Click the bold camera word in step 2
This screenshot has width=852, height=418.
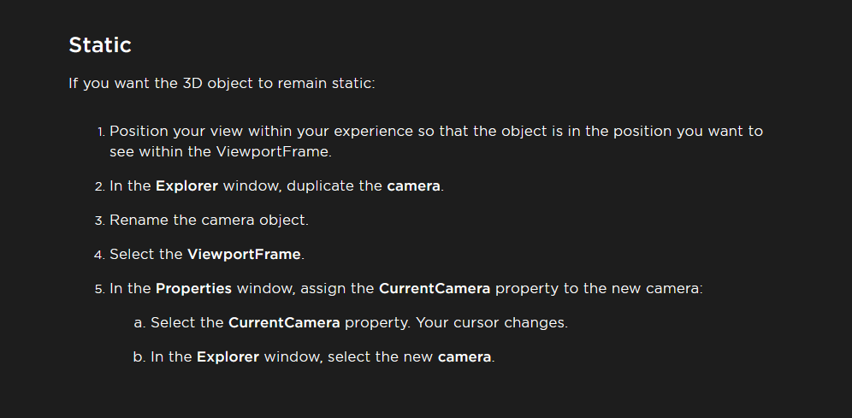coord(413,185)
